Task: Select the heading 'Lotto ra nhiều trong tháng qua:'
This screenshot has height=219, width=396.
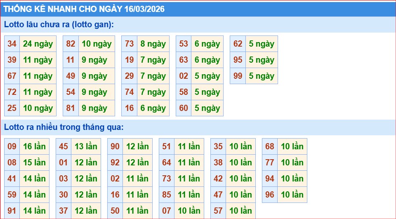Action: tap(64, 127)
